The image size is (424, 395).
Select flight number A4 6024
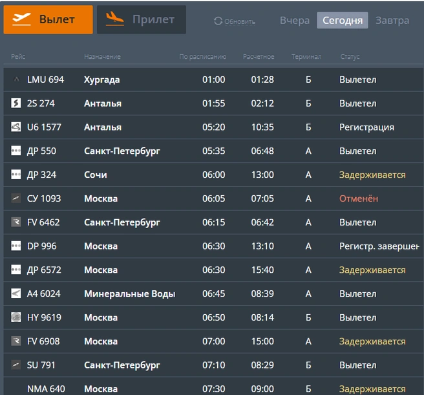pos(43,294)
